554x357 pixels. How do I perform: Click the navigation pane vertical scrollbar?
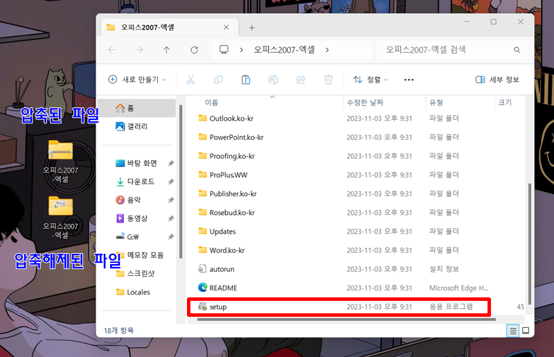coord(181,181)
